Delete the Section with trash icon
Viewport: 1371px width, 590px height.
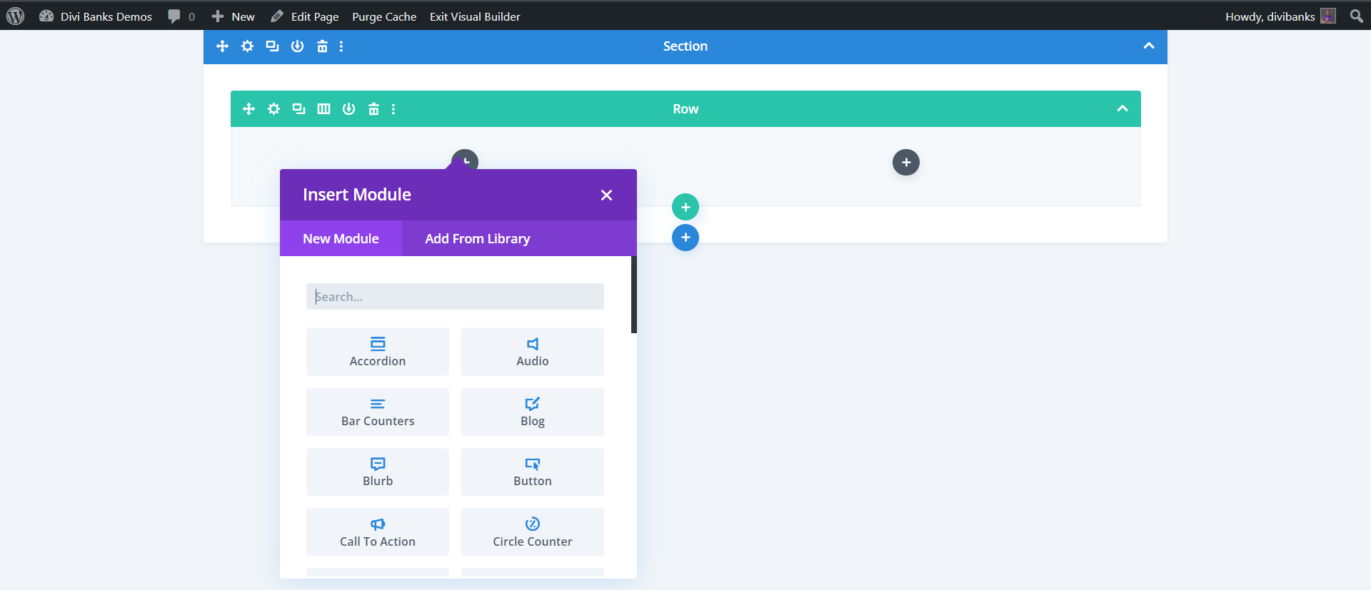click(322, 46)
